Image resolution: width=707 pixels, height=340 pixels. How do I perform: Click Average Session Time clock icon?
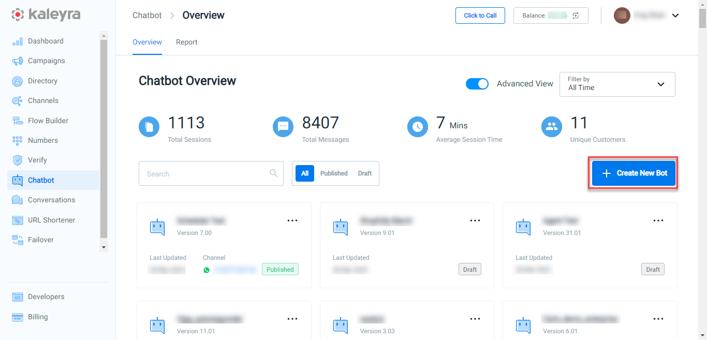(x=418, y=127)
